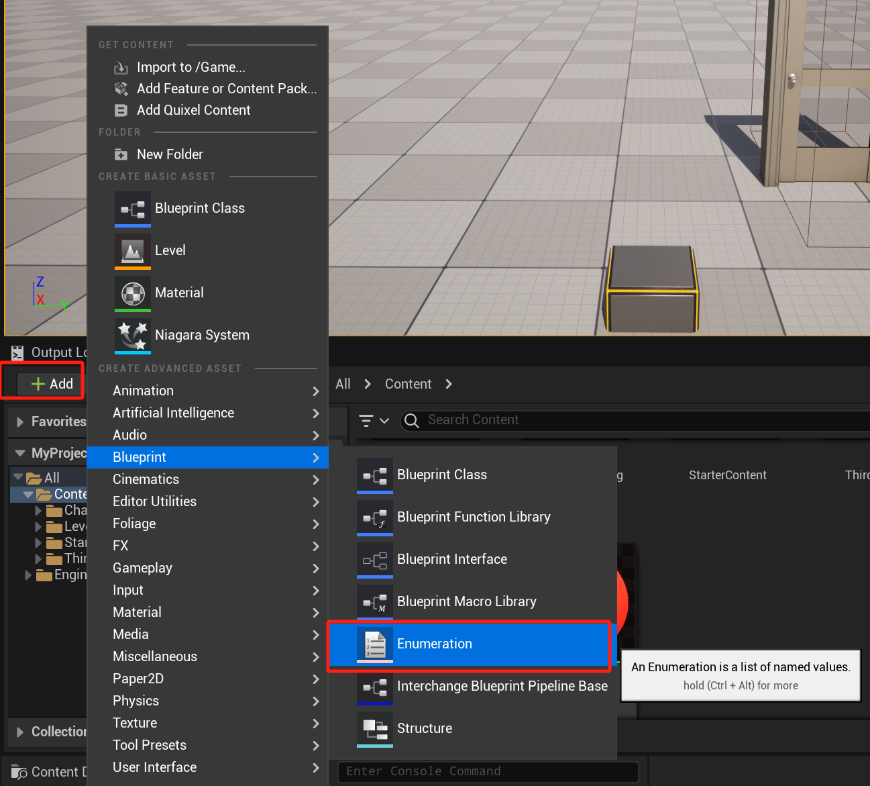This screenshot has height=786, width=870.
Task: Expand the Favorites section
Action: 20,422
